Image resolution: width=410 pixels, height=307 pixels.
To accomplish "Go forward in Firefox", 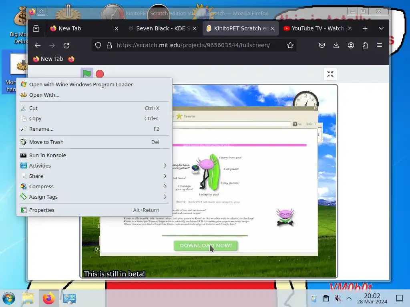I will click(52, 46).
